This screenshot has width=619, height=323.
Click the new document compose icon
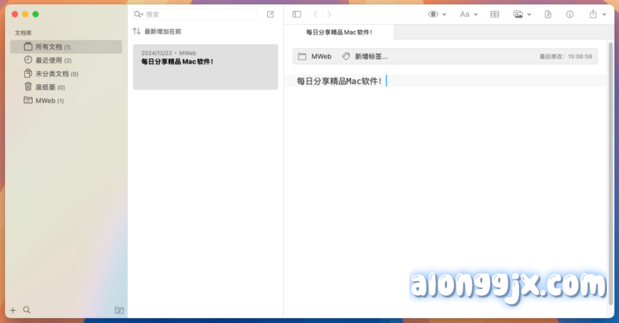[x=270, y=14]
